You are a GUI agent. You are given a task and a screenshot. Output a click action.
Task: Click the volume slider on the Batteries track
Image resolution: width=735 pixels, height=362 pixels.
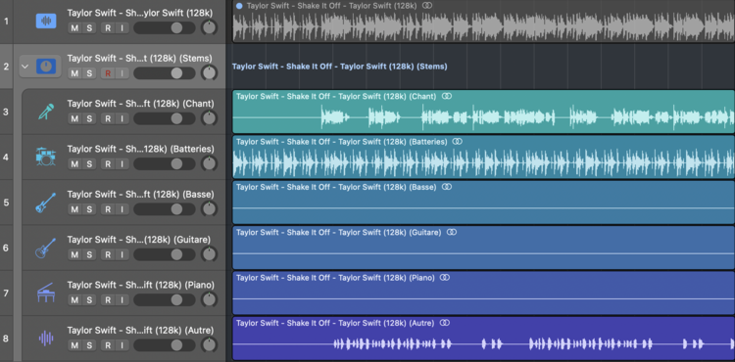point(164,163)
